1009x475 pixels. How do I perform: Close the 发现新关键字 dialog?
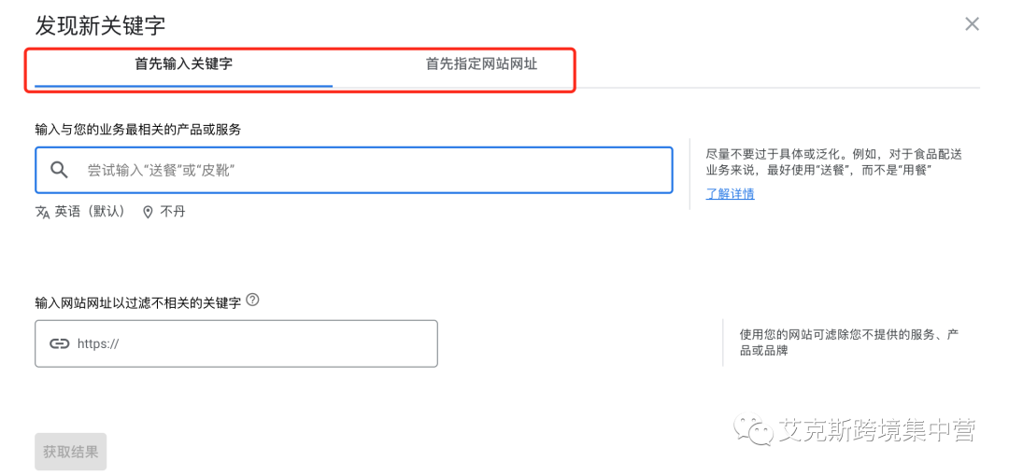coord(972,24)
